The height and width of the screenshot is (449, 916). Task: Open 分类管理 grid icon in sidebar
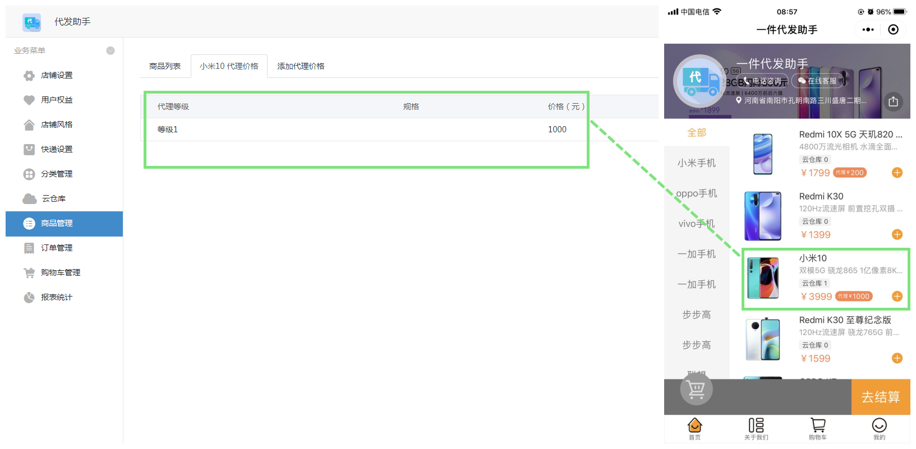(x=29, y=174)
